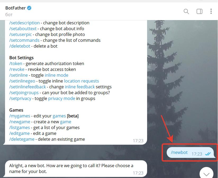Click the /mygames command link
This screenshot has height=178, width=218.
(x=20, y=116)
